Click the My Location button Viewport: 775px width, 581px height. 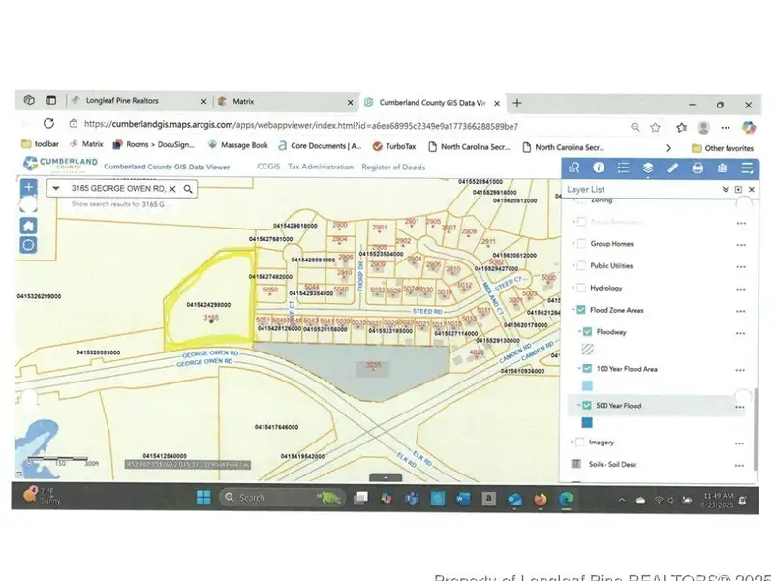[29, 244]
